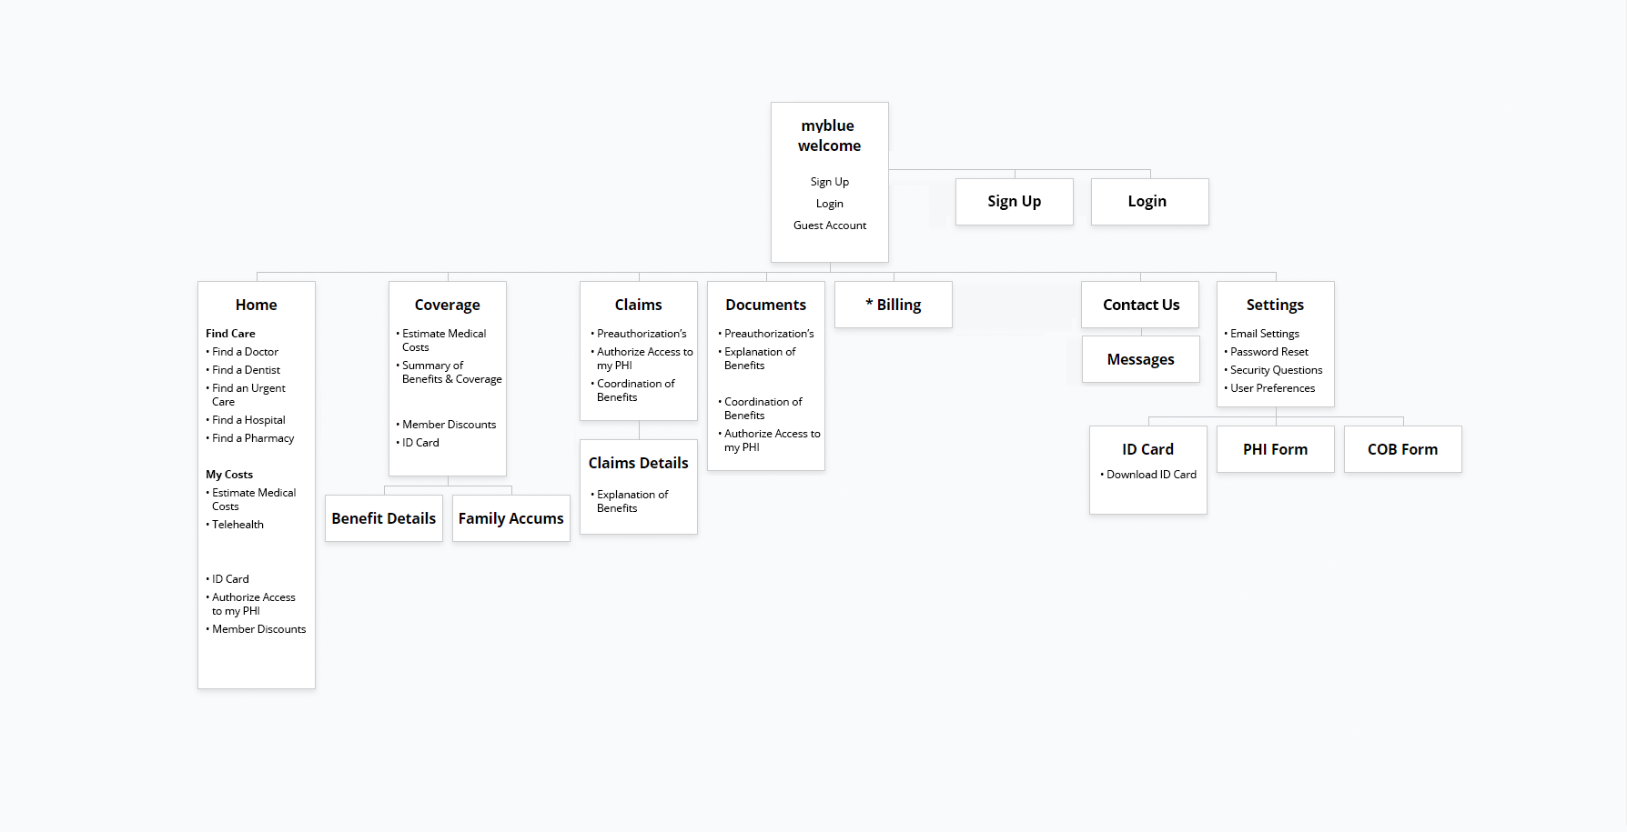
Task: Click Security Questions in Settings
Action: [x=1276, y=370]
